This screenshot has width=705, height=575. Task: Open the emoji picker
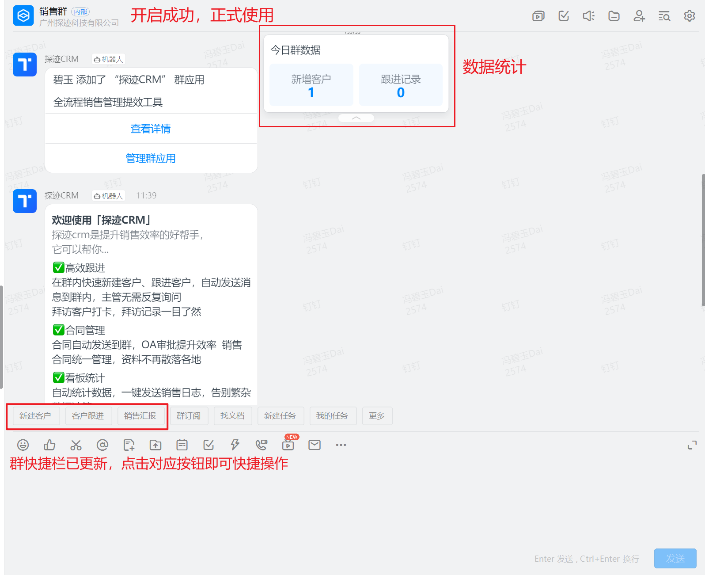[x=23, y=445]
